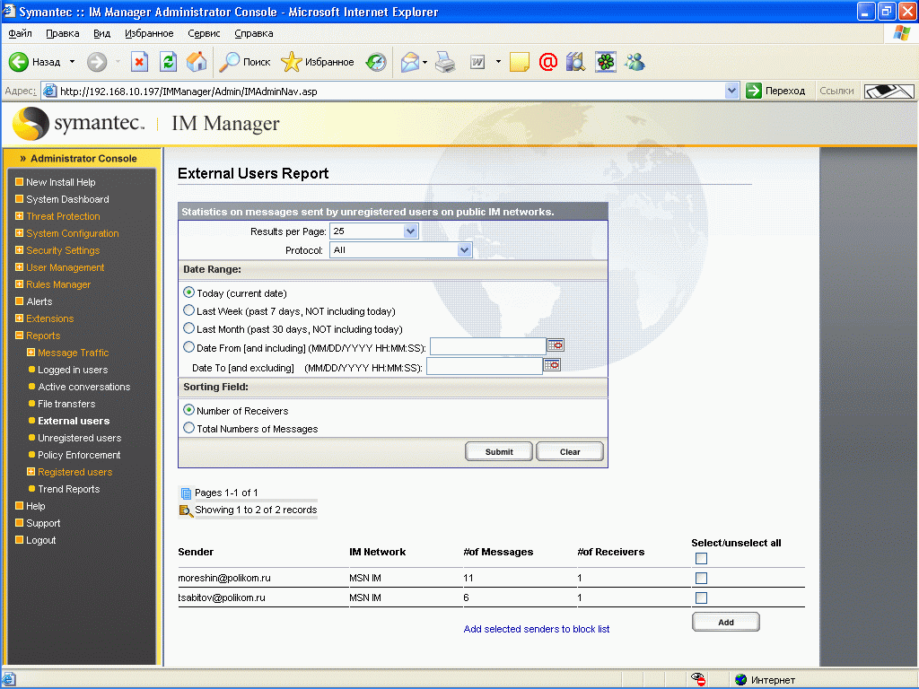Expand the Security Settings tree node
This screenshot has width=919, height=689.
[20, 250]
